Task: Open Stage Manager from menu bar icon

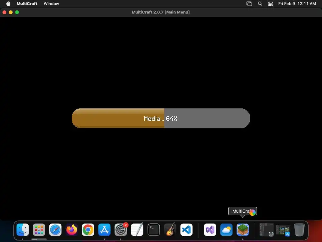Action: [249, 4]
